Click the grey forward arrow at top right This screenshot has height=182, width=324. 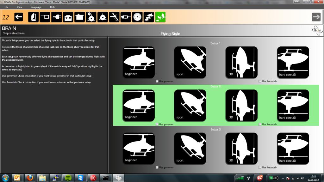(x=316, y=17)
